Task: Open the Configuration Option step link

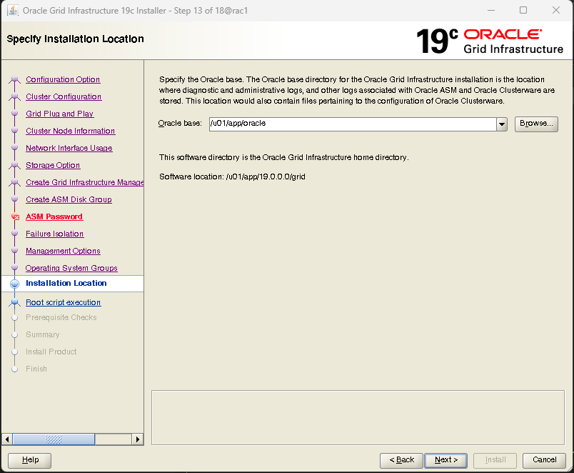Action: point(63,79)
